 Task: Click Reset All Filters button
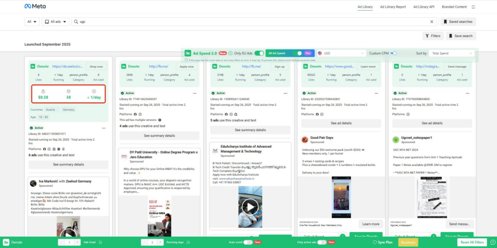click(x=472, y=242)
